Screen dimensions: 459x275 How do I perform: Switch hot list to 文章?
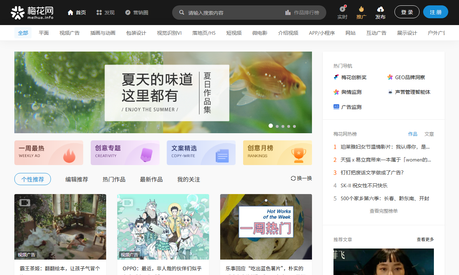(429, 134)
